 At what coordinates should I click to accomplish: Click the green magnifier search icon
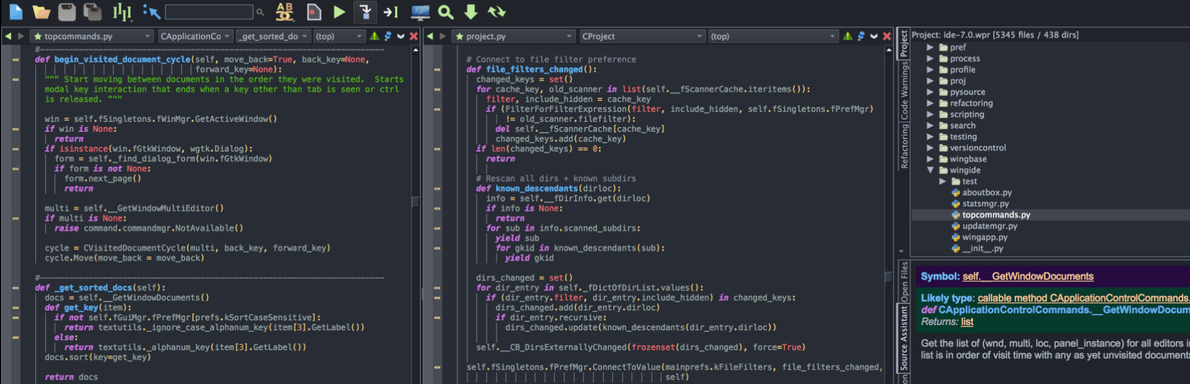(446, 11)
